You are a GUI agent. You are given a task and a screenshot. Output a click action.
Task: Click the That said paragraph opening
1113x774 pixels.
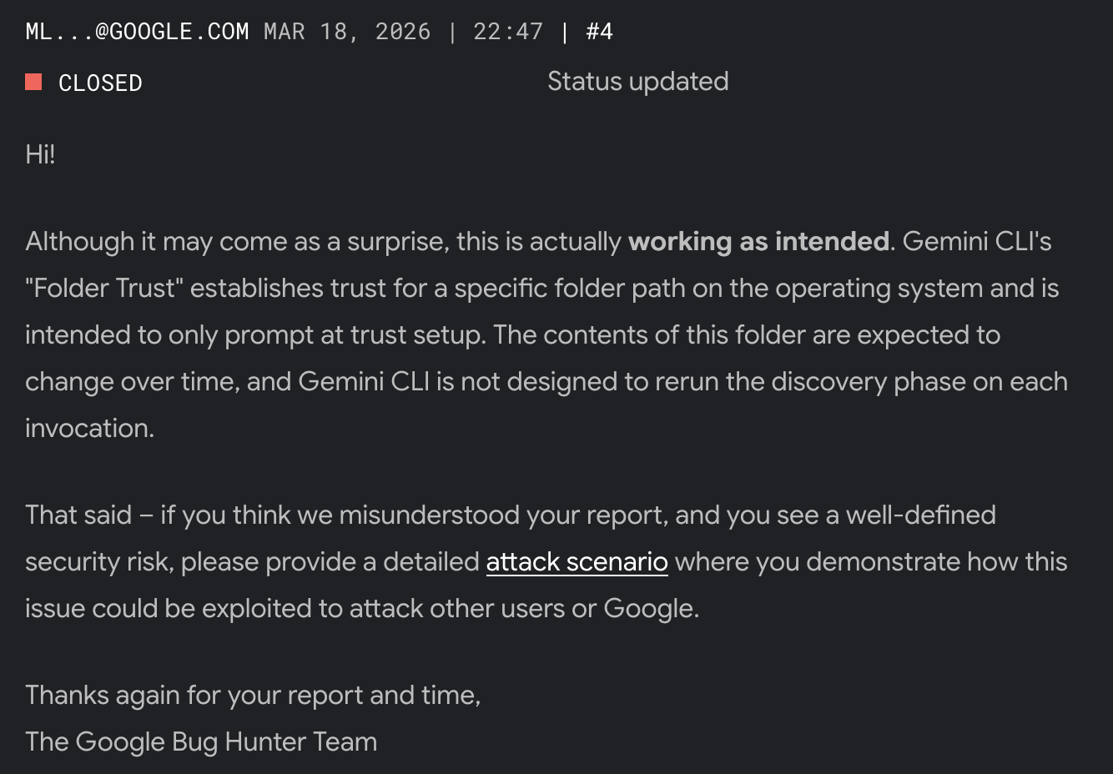[x=78, y=515]
